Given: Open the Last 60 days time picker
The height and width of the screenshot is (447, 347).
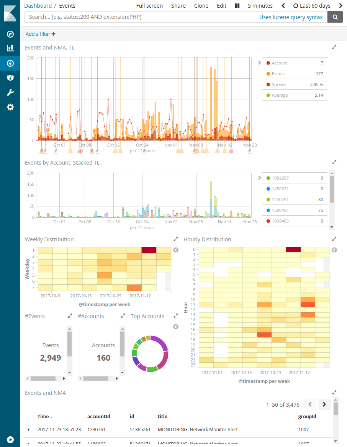Looking at the screenshot, I should tap(312, 6).
